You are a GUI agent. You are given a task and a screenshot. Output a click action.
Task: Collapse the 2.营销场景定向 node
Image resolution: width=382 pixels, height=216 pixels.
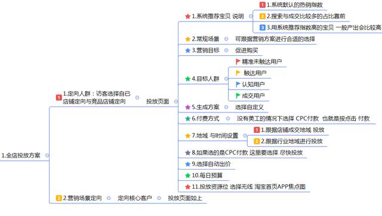click(x=109, y=198)
